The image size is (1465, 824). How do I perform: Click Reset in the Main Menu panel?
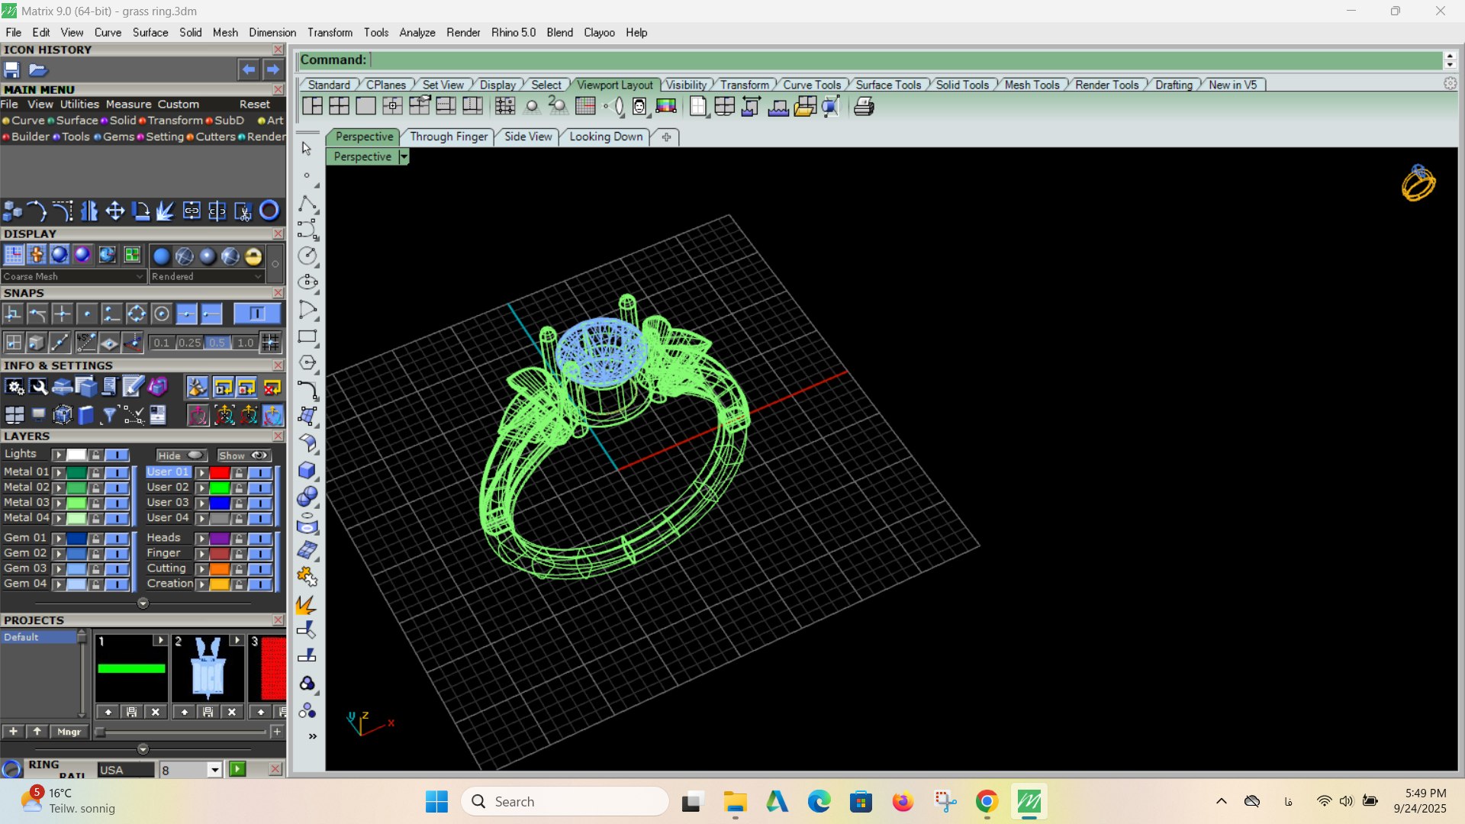[x=255, y=105]
